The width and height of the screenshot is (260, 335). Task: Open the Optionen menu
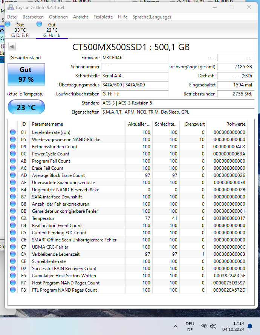coord(58,17)
